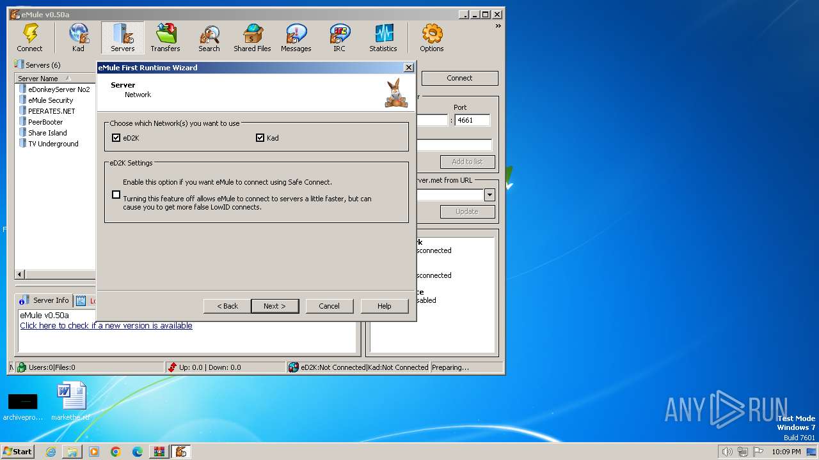The height and width of the screenshot is (460, 819).
Task: Click the Connect lightning toolbar icon
Action: [29, 38]
